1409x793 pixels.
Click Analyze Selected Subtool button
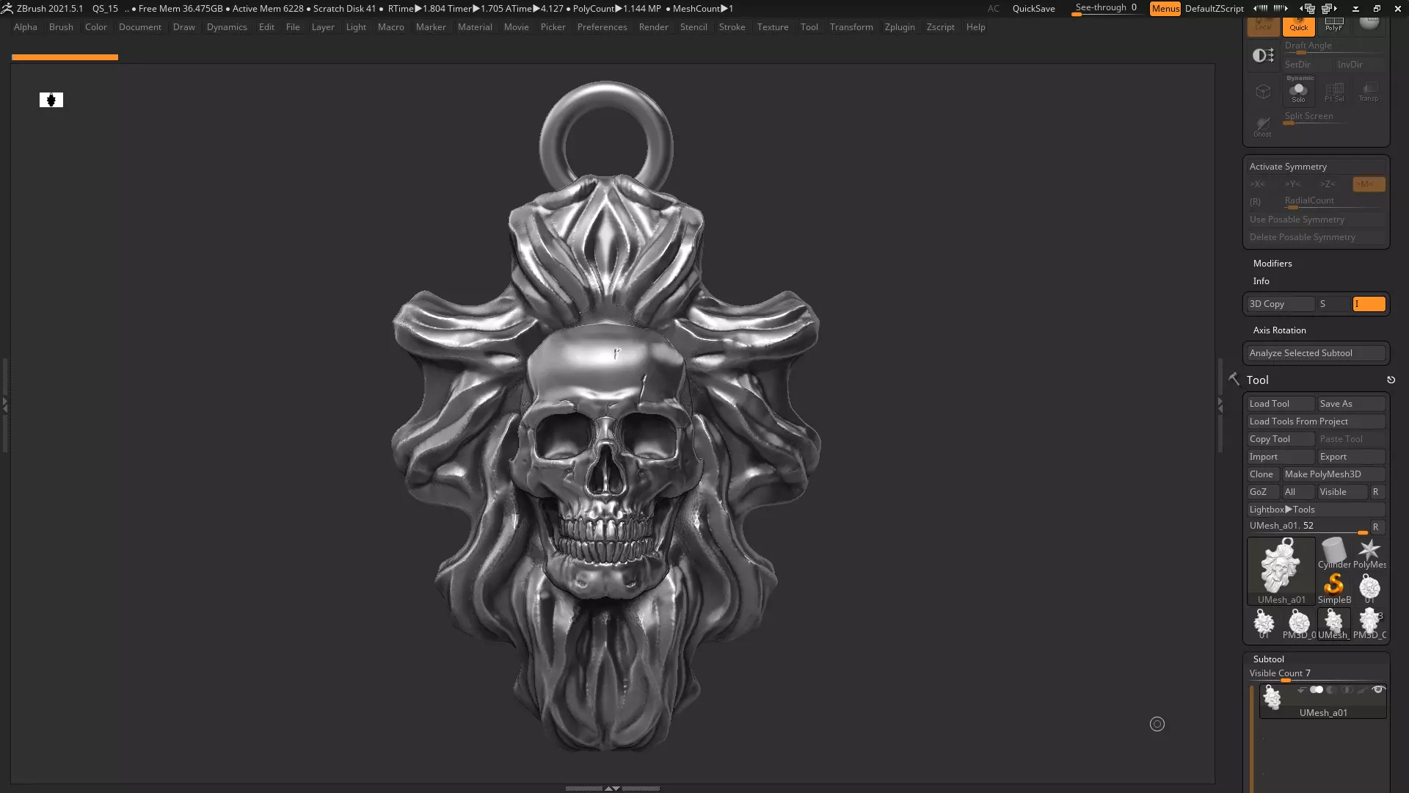[1317, 353]
